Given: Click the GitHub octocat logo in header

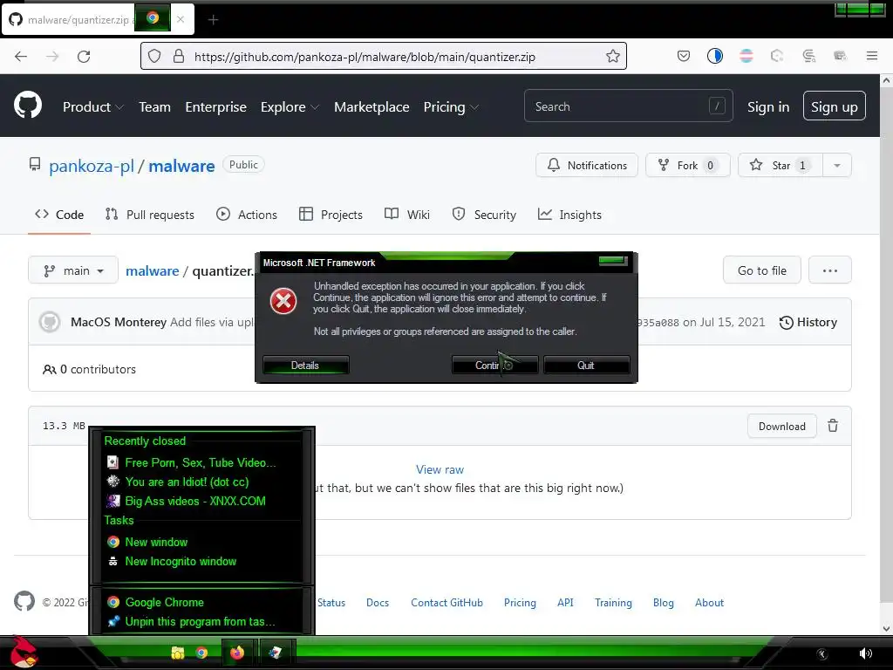Looking at the screenshot, I should 28,106.
